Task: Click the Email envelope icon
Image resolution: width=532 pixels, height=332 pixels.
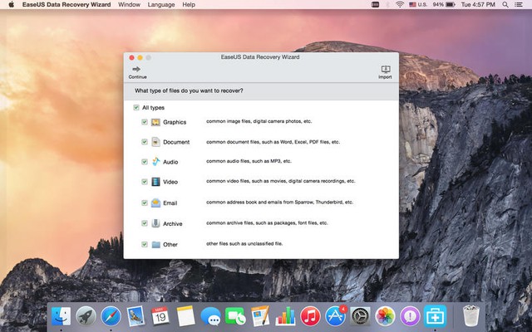Action: click(x=155, y=203)
